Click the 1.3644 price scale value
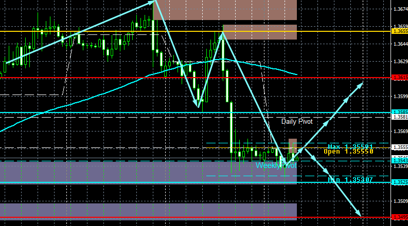This screenshot has width=408, height=226. [400, 44]
